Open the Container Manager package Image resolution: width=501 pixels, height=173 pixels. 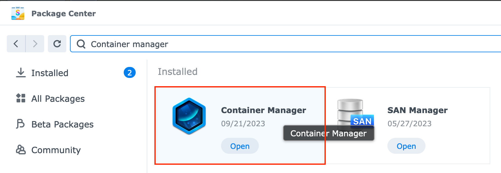(240, 146)
